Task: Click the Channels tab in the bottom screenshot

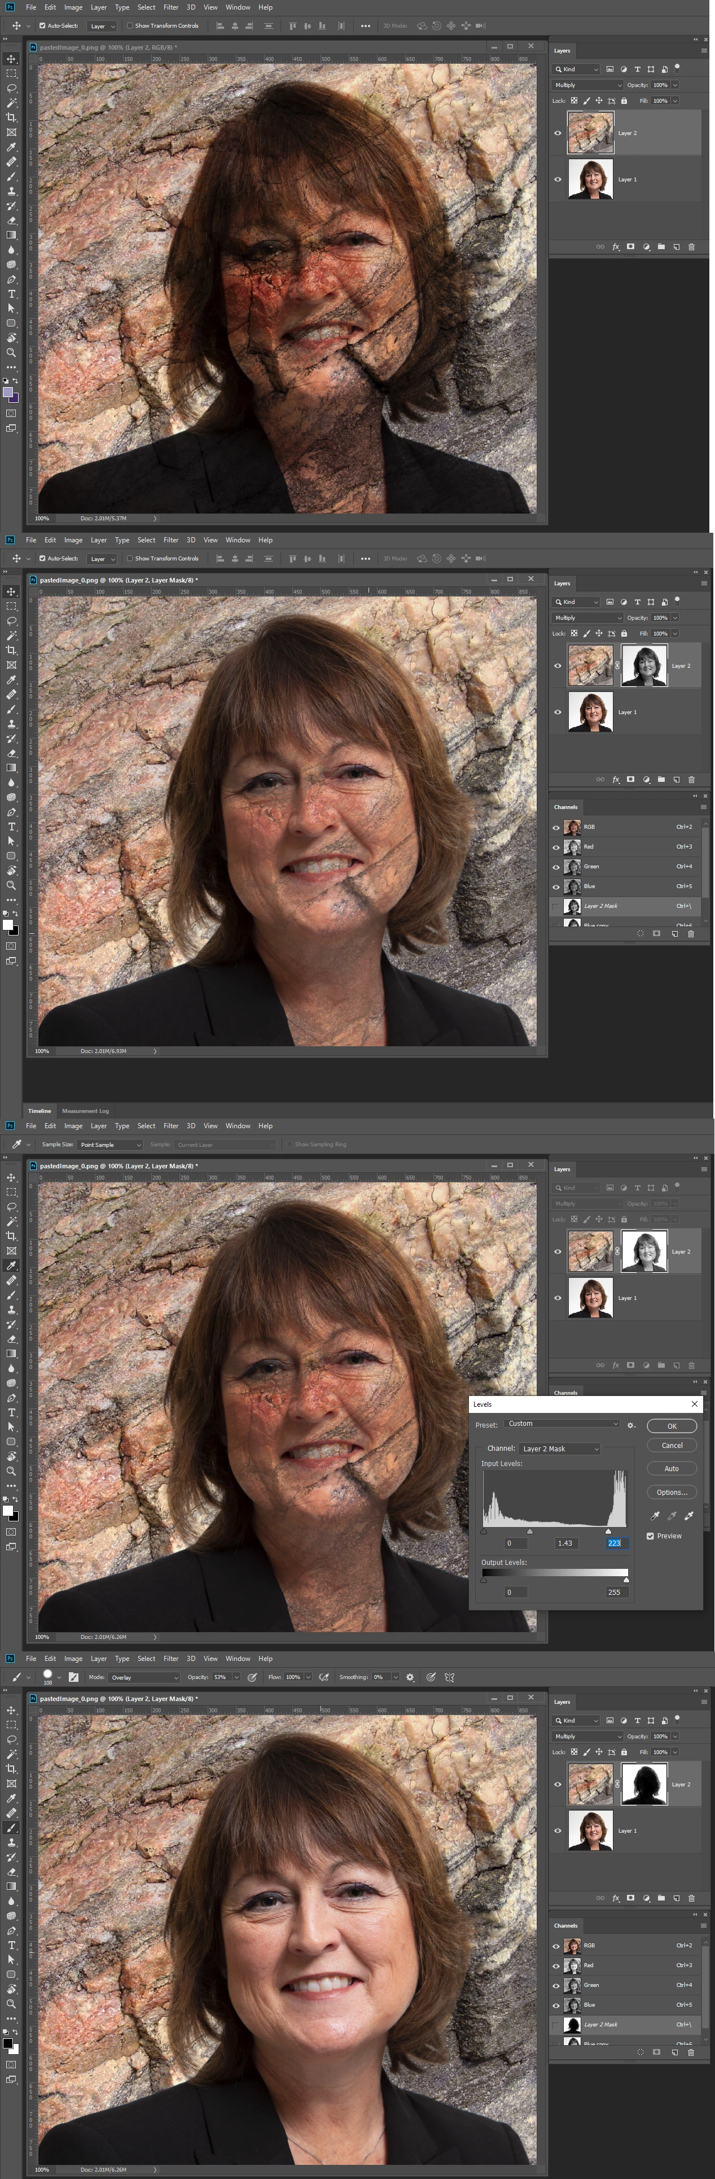Action: click(565, 1926)
